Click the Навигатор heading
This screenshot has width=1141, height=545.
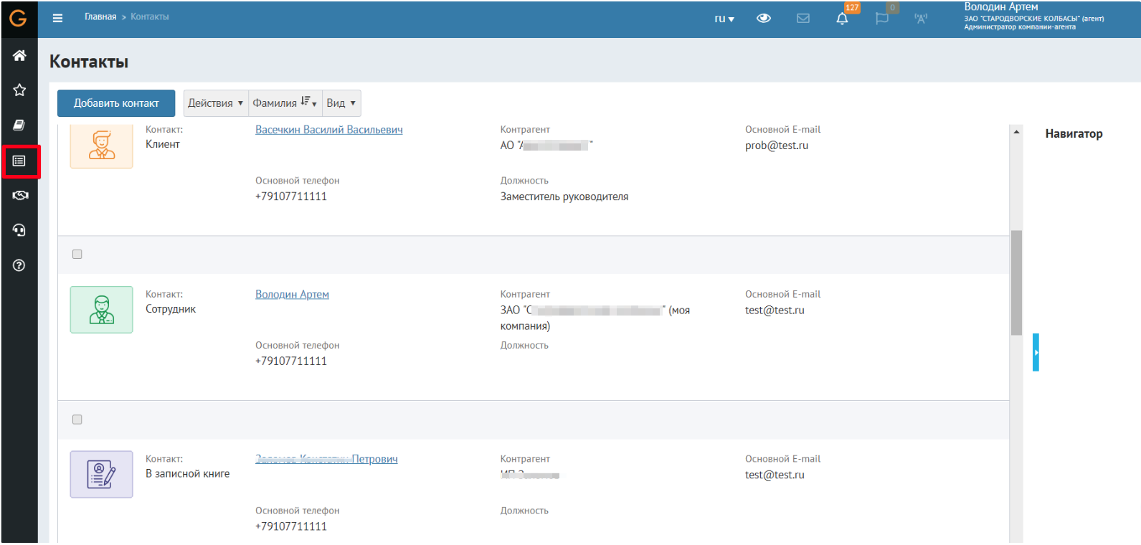click(x=1074, y=133)
